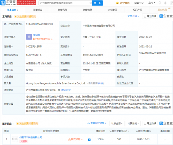Expand the 认缴金额 dropdown
Image resolution: width=173 pixels, height=145 pixels.
117,124
